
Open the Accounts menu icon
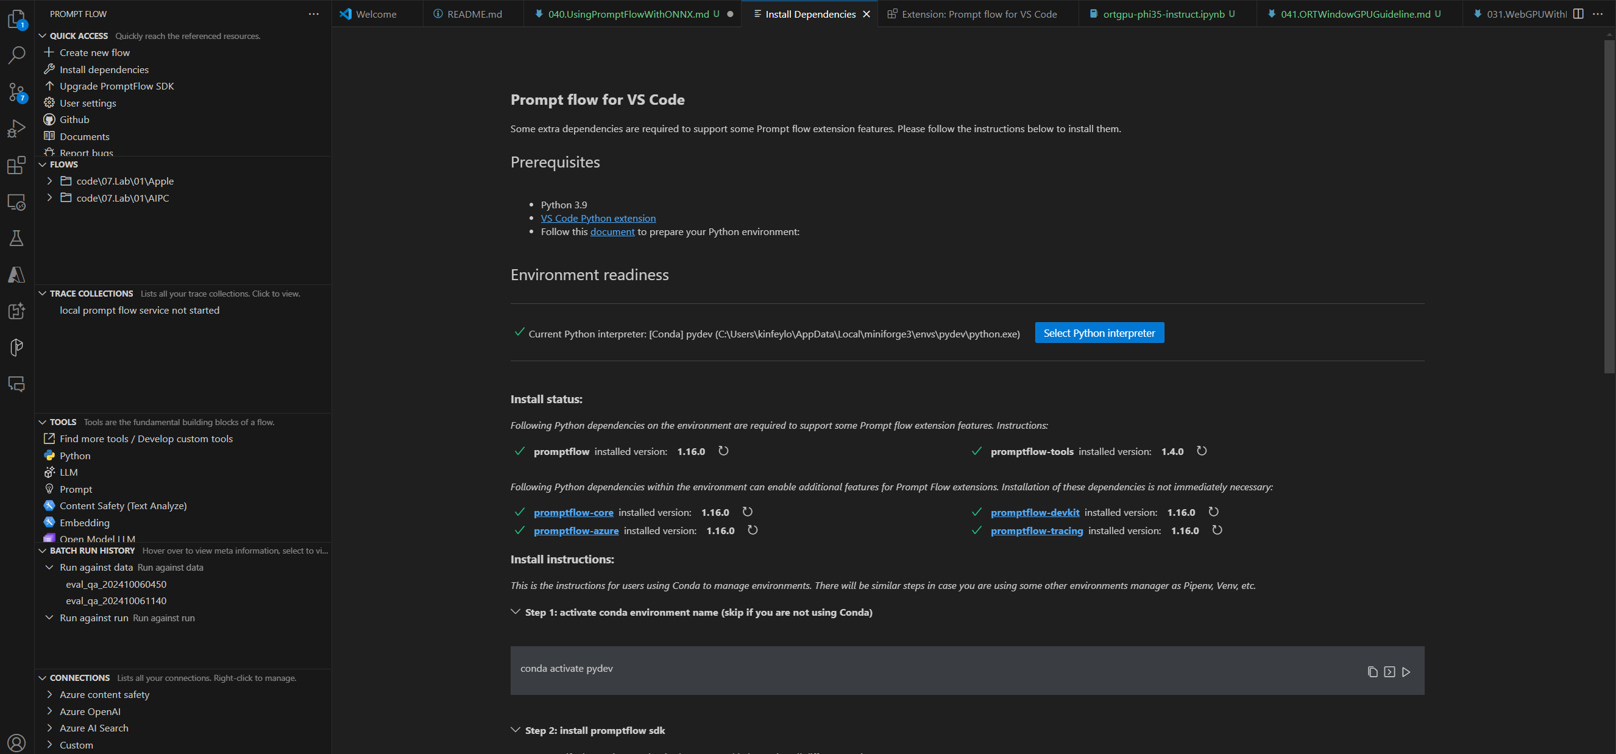[16, 742]
